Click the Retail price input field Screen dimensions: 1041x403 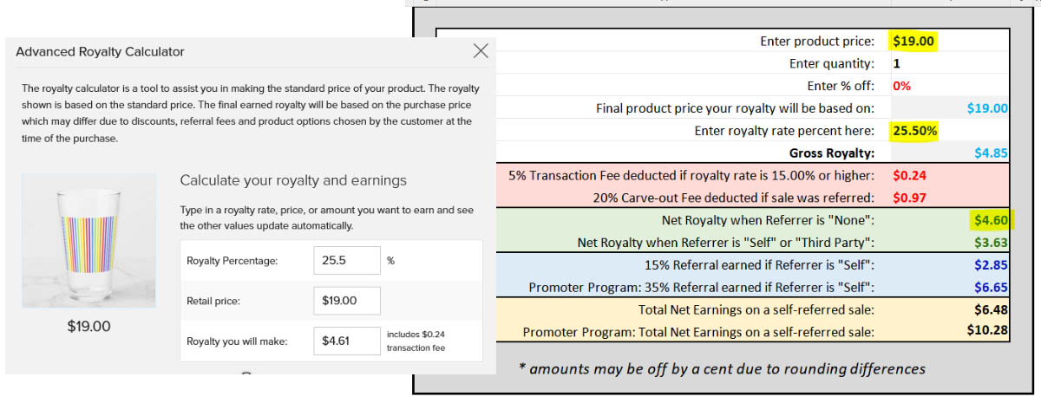click(346, 301)
